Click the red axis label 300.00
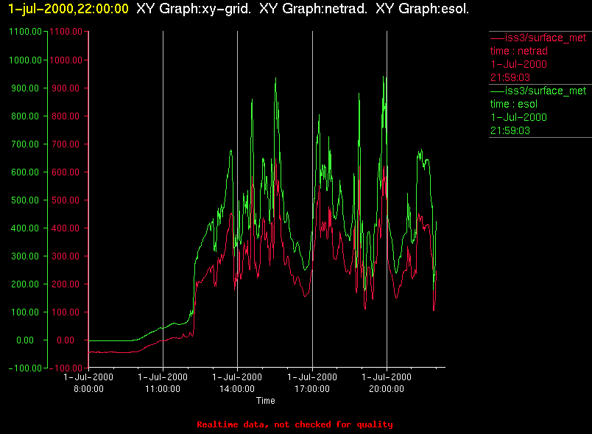The image size is (592, 434). coord(66,256)
